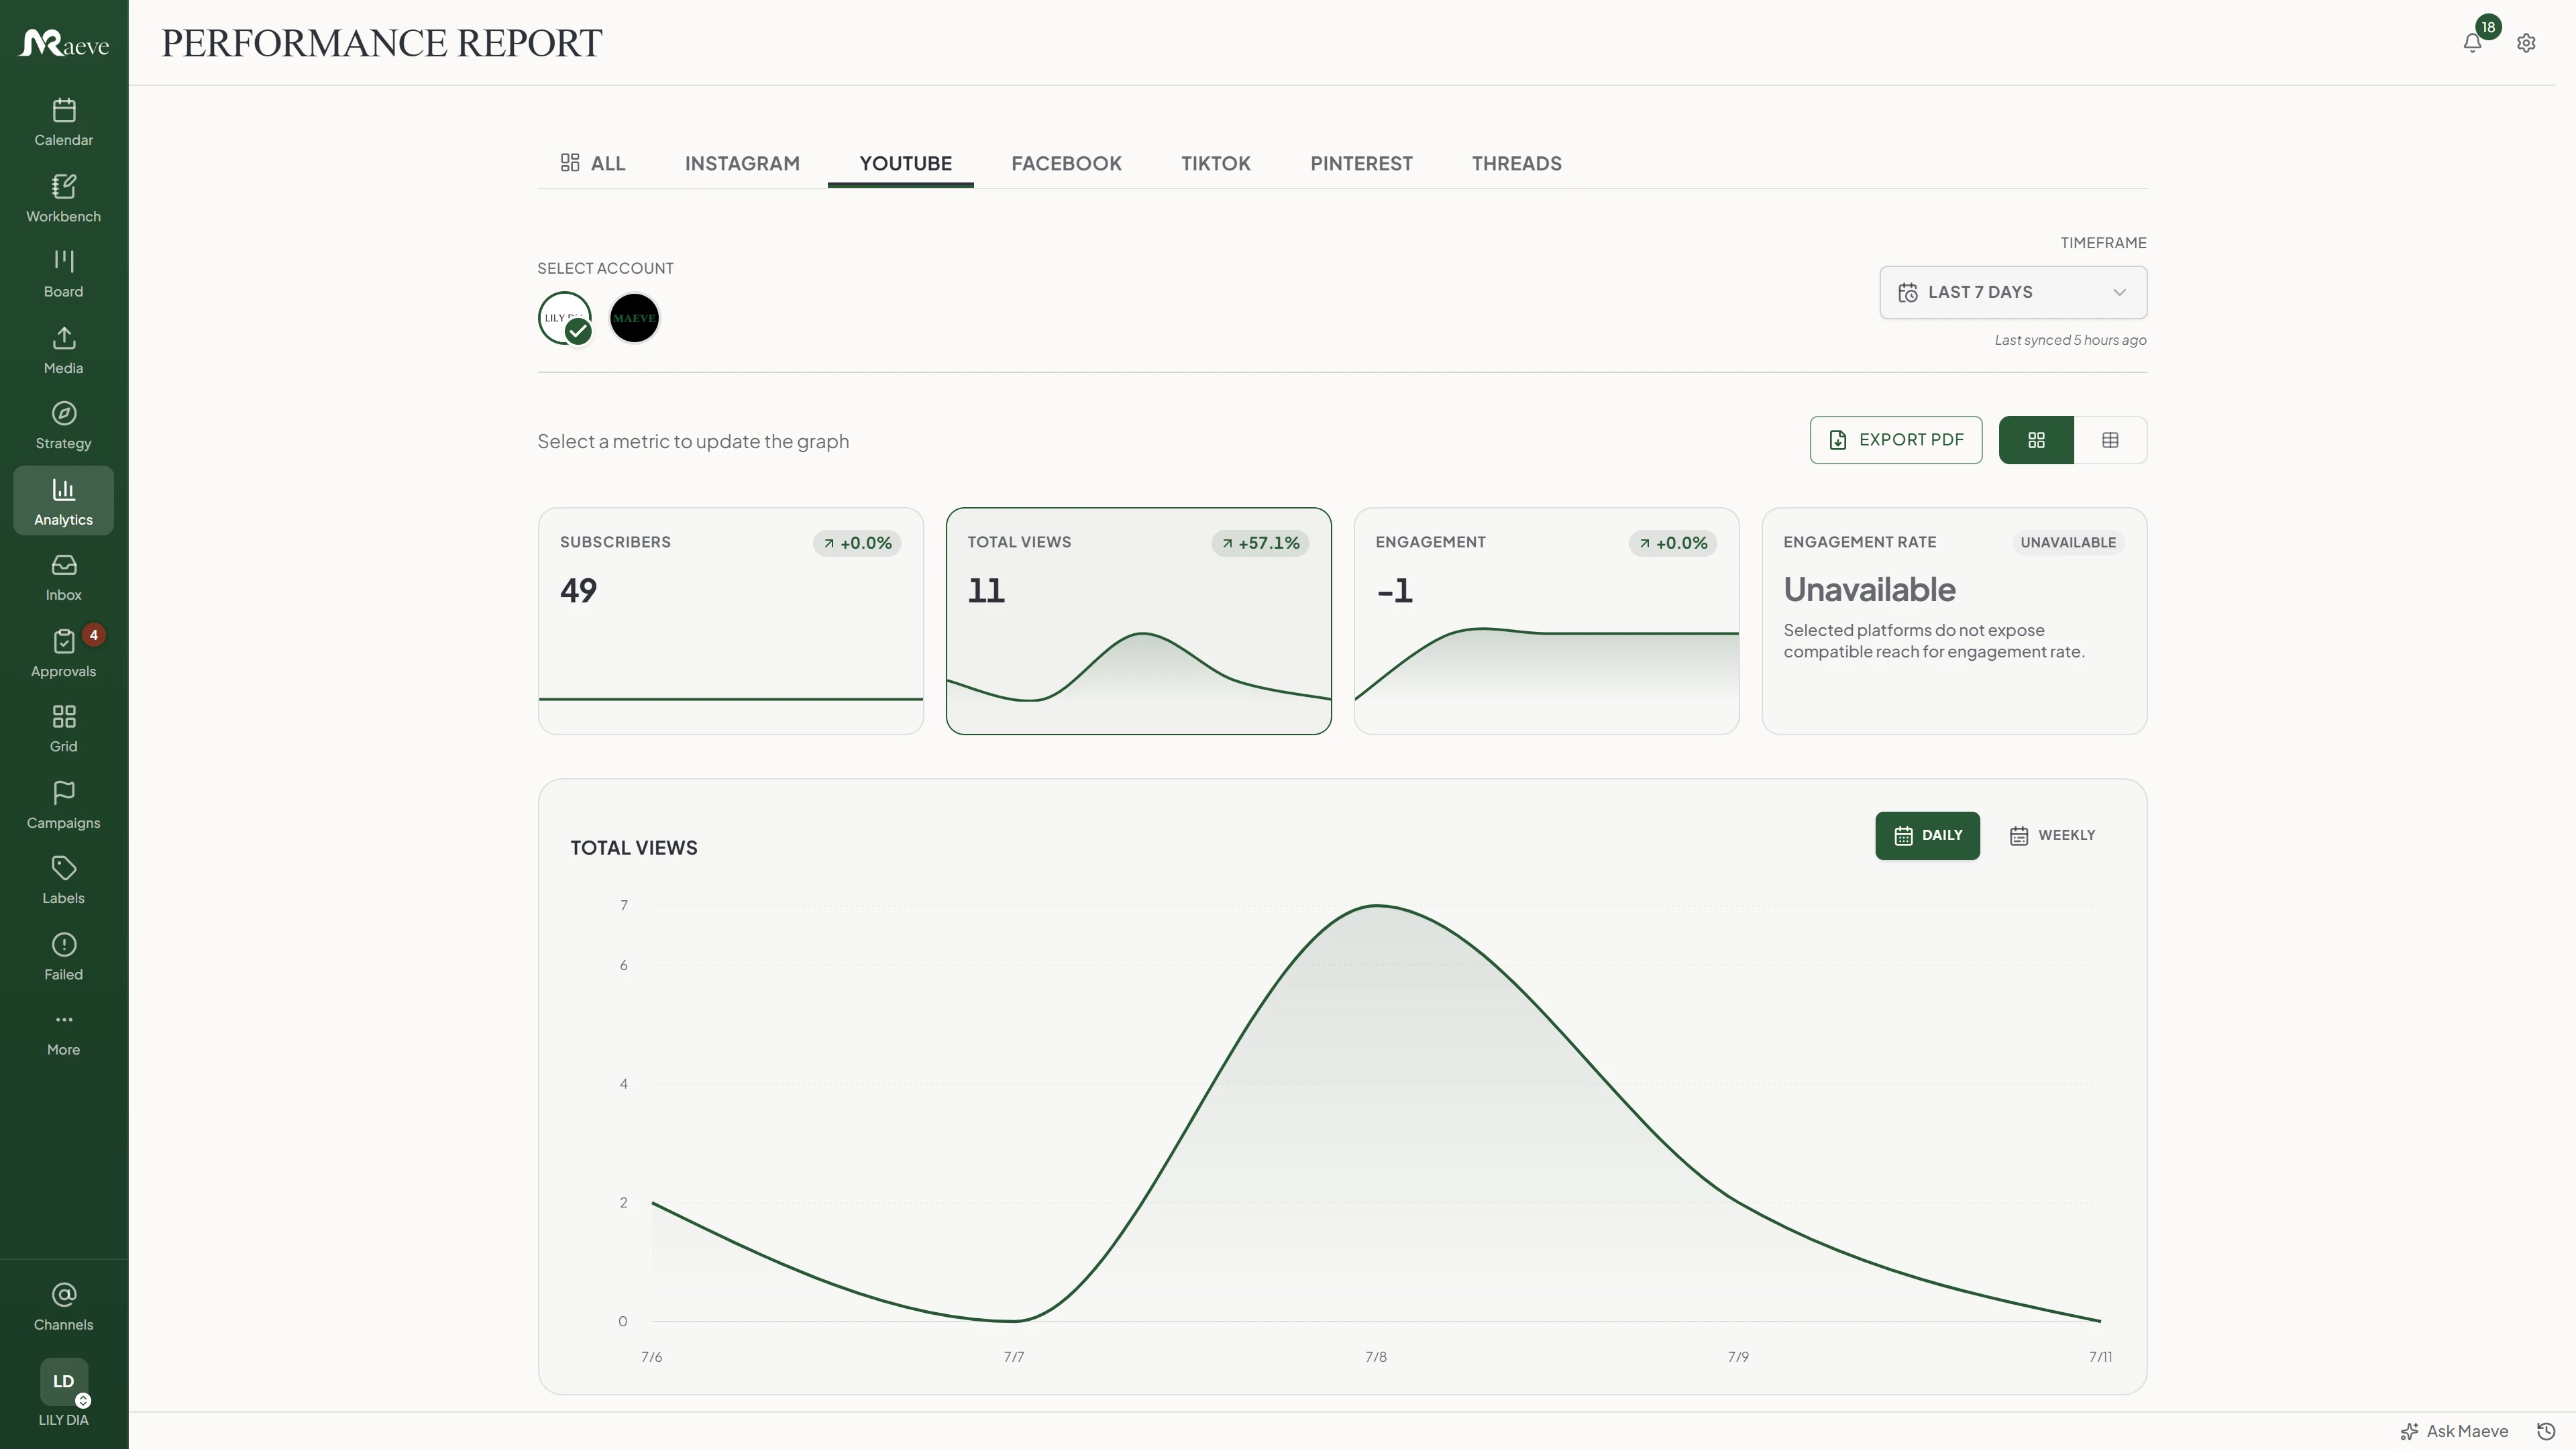Select the Lily Dia YouTube account

[x=565, y=318]
